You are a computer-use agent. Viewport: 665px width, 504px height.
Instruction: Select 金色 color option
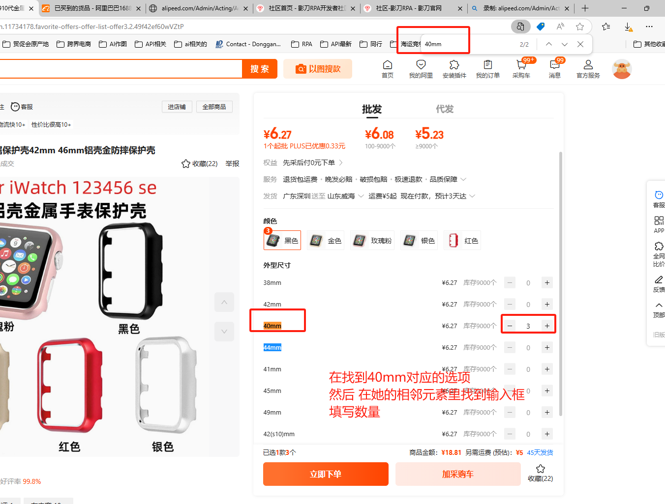pos(326,240)
